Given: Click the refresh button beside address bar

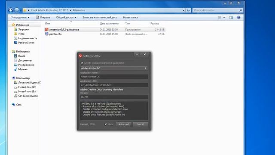Looking at the screenshot, I should pos(188,10).
